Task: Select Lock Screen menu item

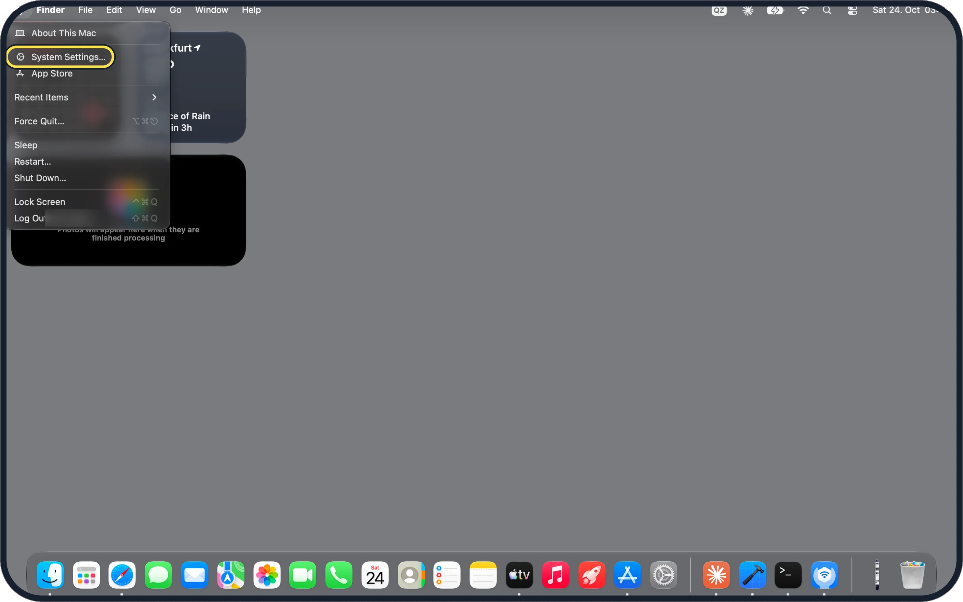Action: pyautogui.click(x=87, y=202)
